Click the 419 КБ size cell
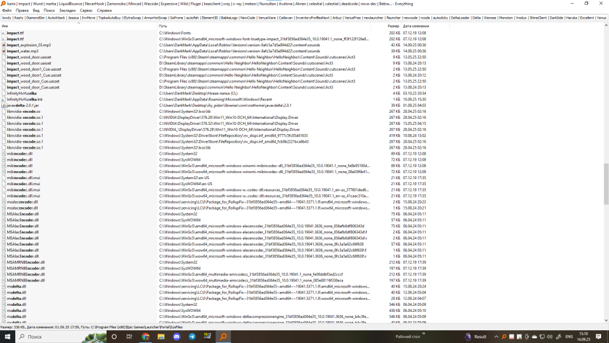 coord(395,136)
